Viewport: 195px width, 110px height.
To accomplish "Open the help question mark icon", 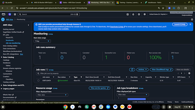I will [139, 14].
